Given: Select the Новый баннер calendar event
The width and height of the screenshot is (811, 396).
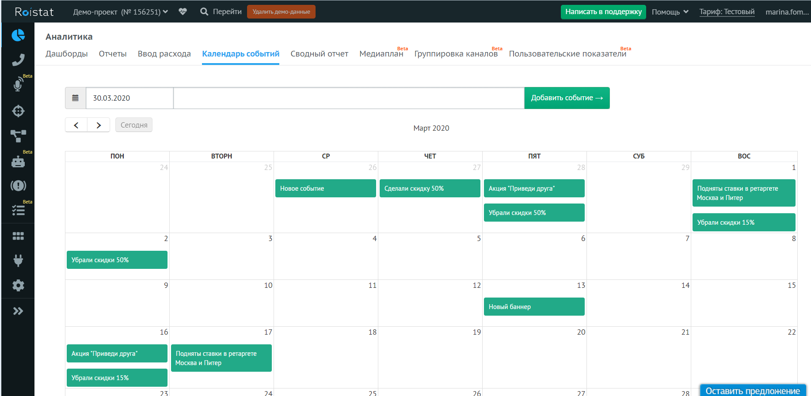Looking at the screenshot, I should coord(534,307).
